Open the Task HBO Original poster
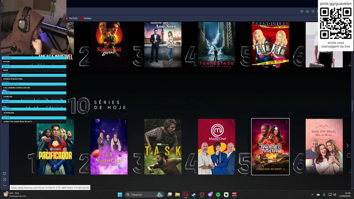This screenshot has width=354, height=199. 163,147
